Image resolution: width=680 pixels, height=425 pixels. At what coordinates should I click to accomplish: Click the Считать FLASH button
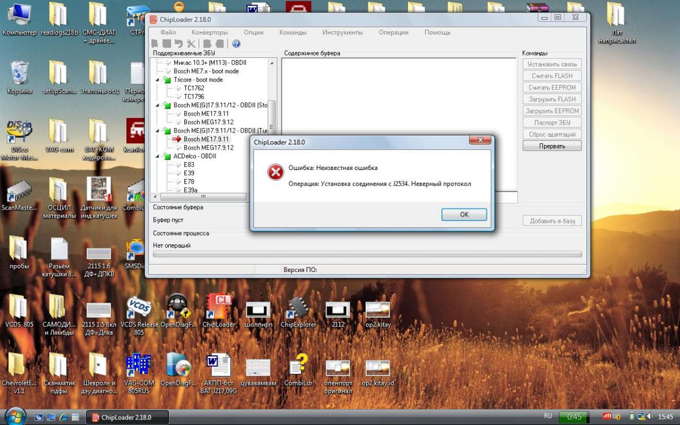552,76
